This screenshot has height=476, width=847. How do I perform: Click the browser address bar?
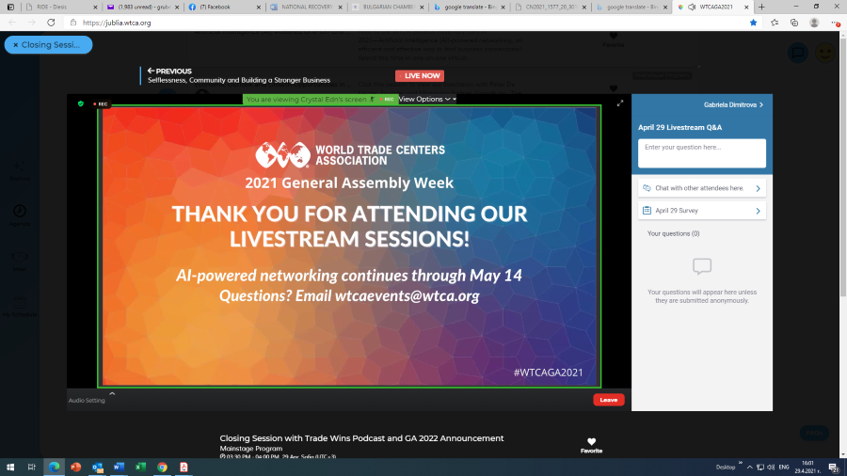pos(405,23)
